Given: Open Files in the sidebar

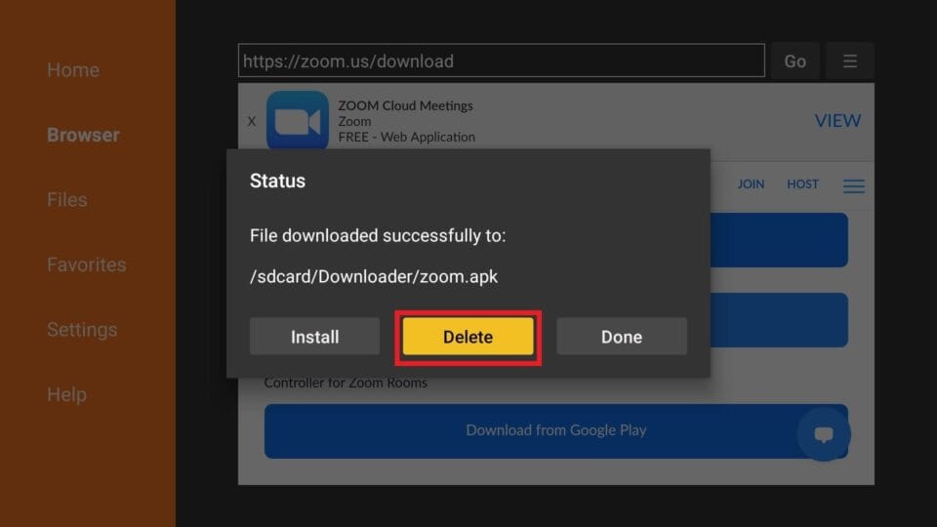Looking at the screenshot, I should [67, 199].
